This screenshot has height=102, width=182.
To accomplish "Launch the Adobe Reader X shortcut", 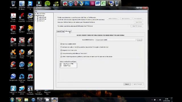I will coord(13,29).
